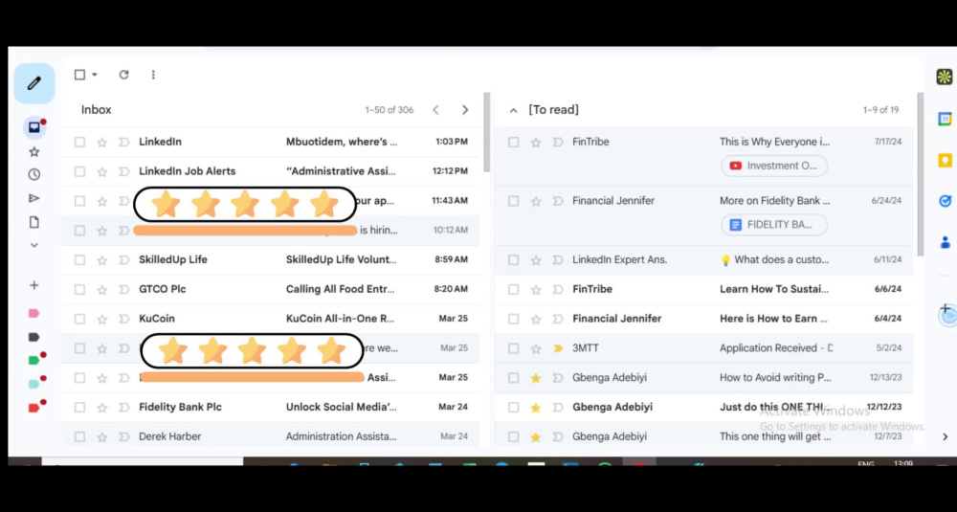This screenshot has height=512, width=957.
Task: Click the green extension icon at top right
Action: 945,77
